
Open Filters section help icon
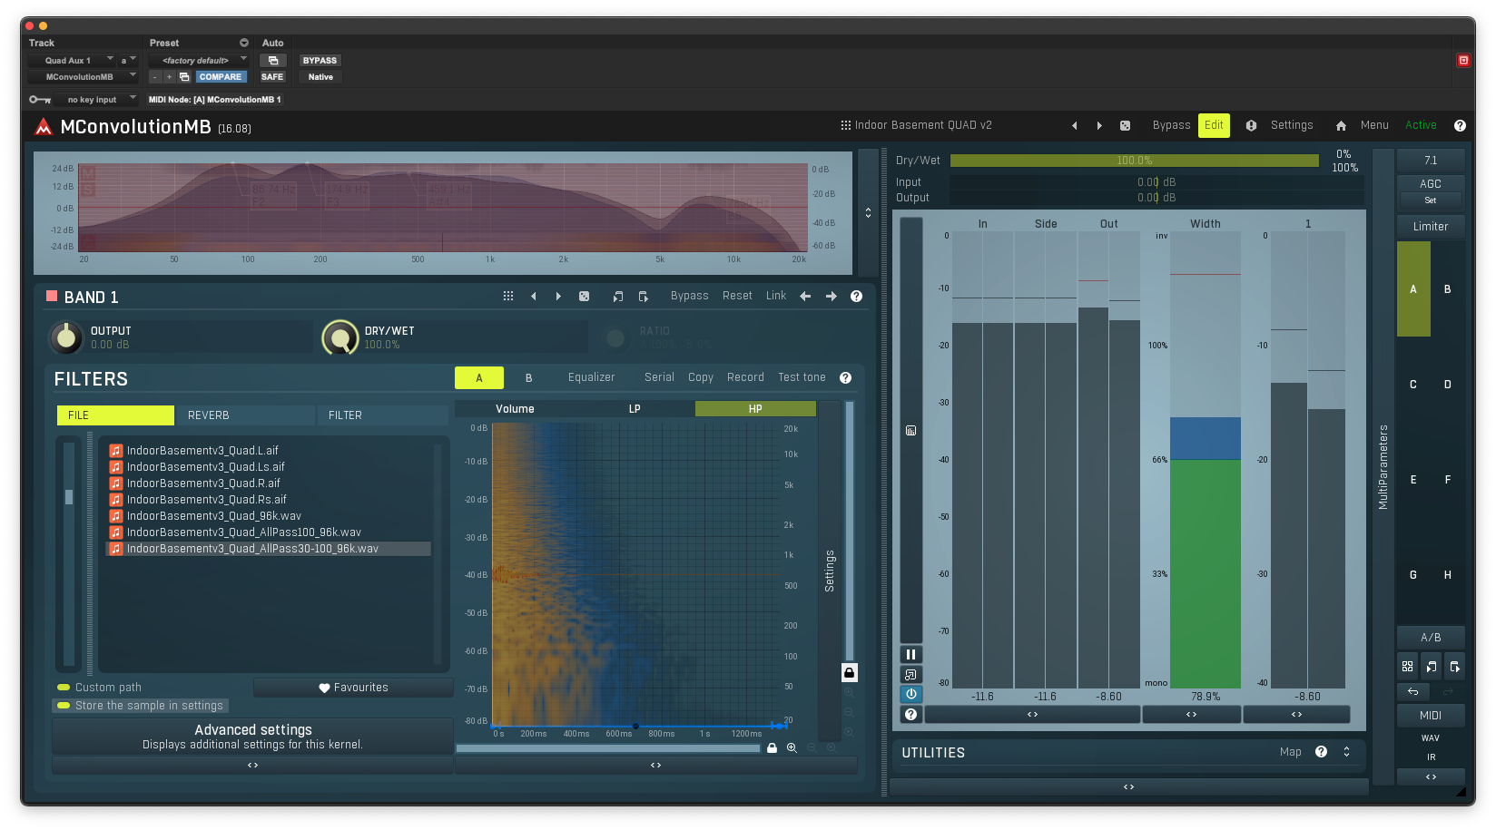[845, 378]
